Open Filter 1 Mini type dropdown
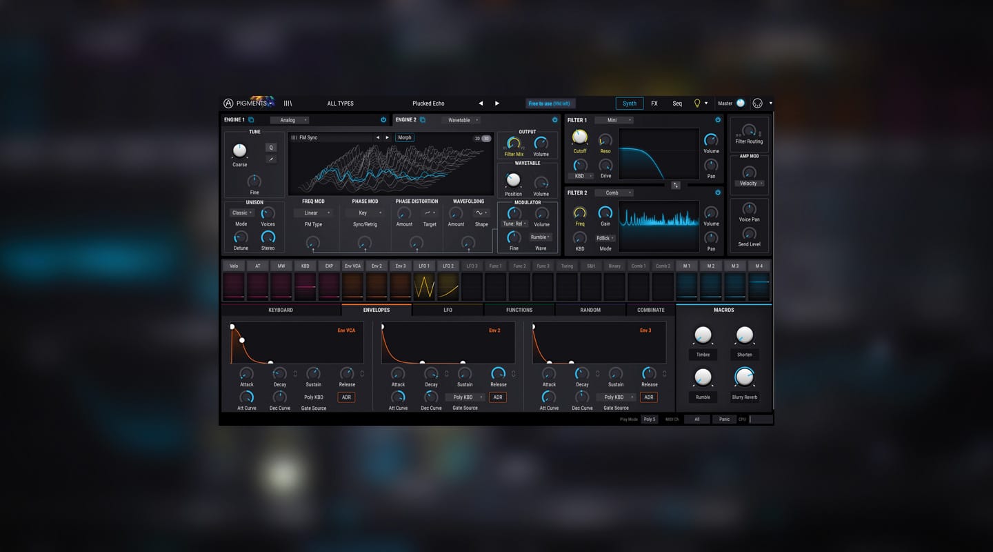Image resolution: width=993 pixels, height=552 pixels. click(614, 120)
